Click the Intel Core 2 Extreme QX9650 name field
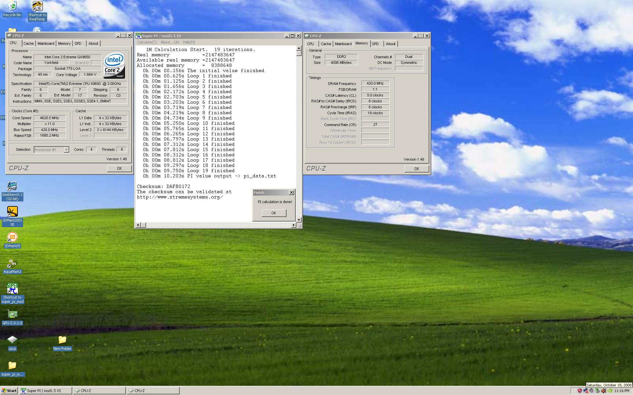Image resolution: width=633 pixels, height=395 pixels. pos(67,57)
